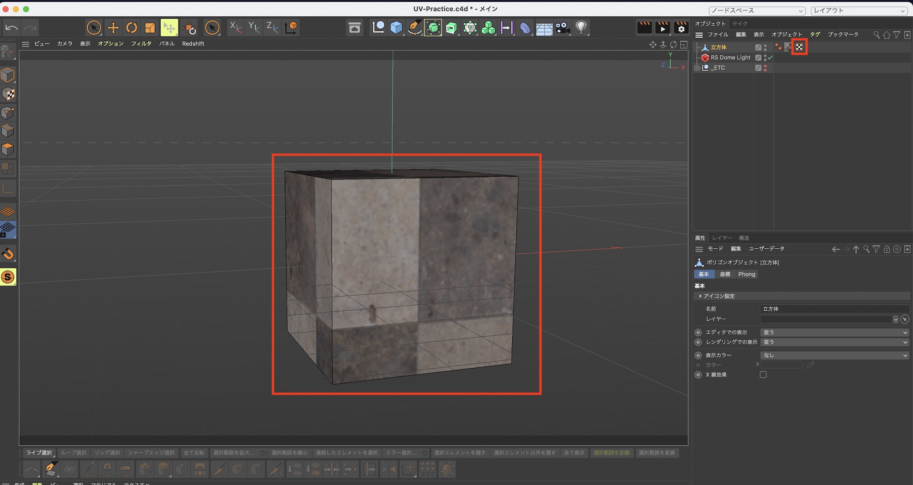Screen dimensions: 913x485
Task: Select the Move tool in the top toolbar
Action: coord(113,28)
